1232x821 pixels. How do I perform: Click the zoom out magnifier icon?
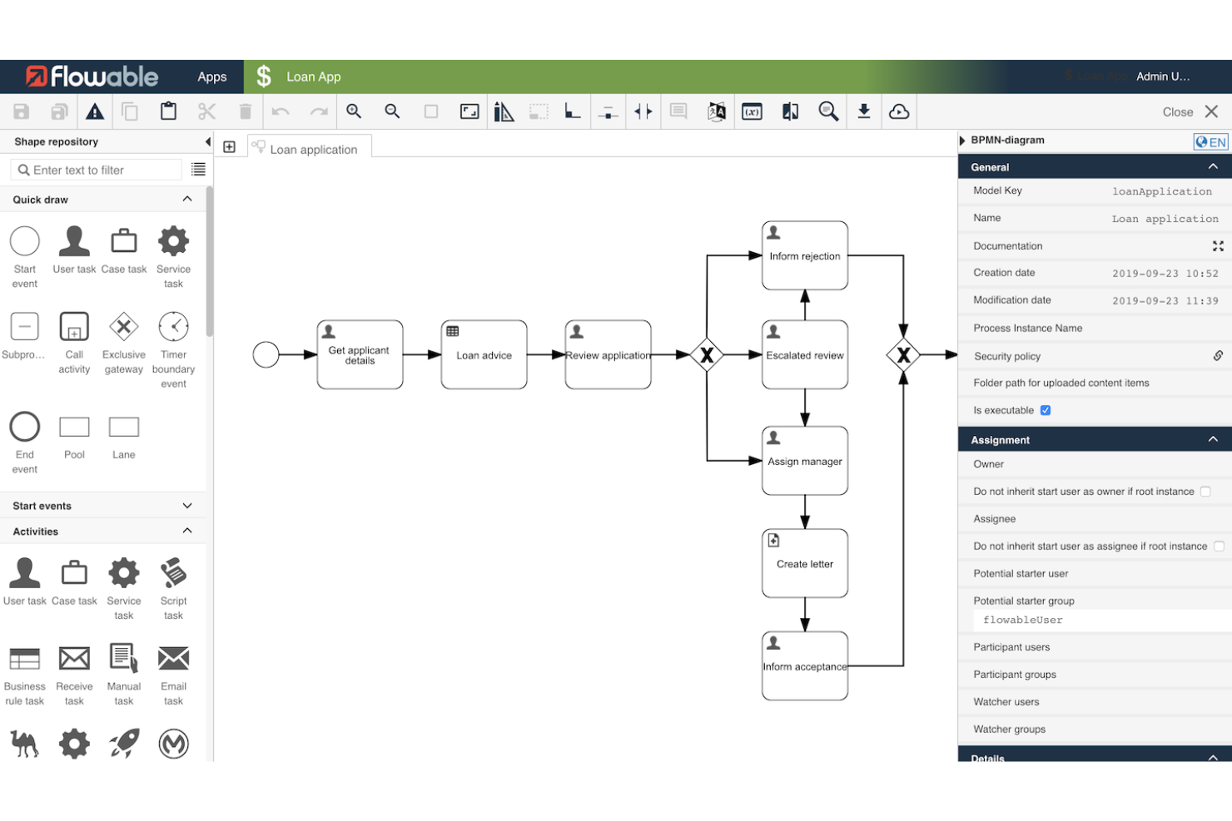(392, 111)
